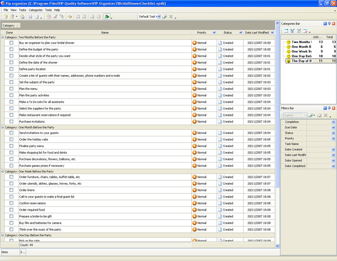
Task: Open the Due Date filter dropdown
Action: (333, 127)
